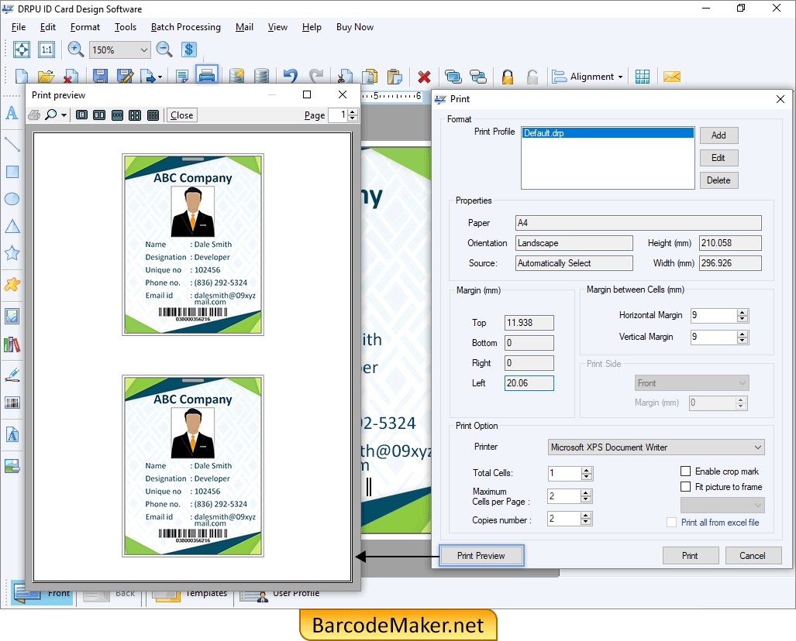Select the Triangle shape tool
Image resolution: width=796 pixels, height=641 pixels.
[12, 226]
